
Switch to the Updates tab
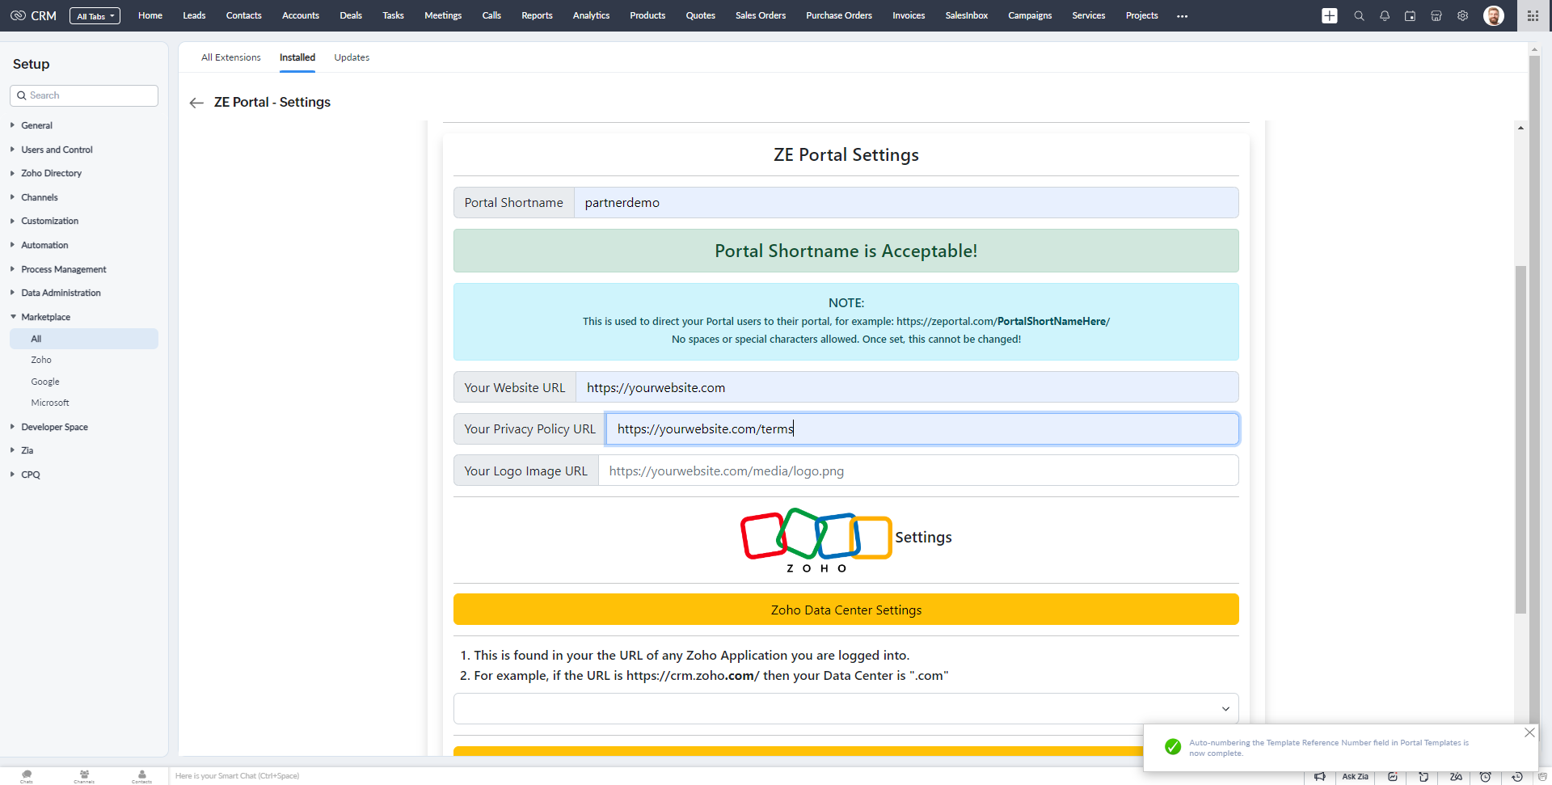click(x=352, y=57)
